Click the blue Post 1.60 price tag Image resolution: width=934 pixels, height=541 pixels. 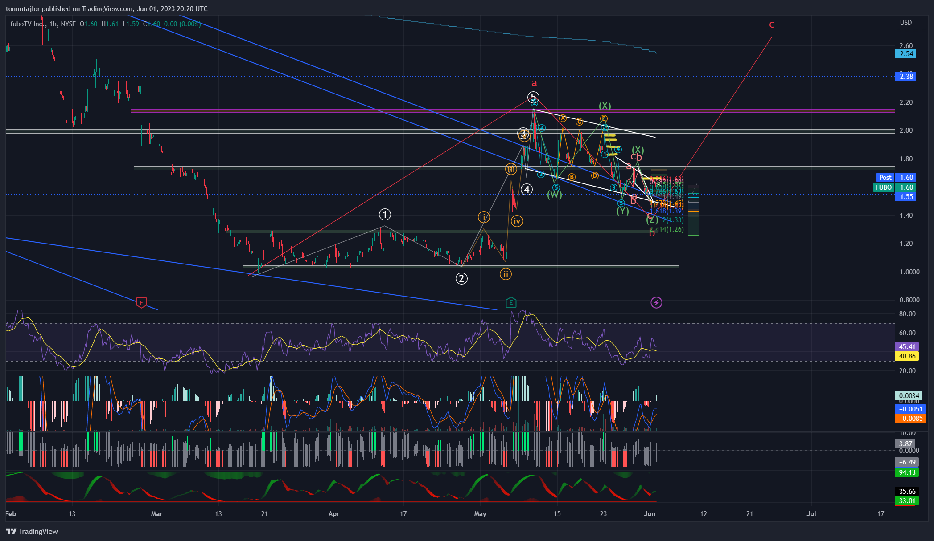896,178
